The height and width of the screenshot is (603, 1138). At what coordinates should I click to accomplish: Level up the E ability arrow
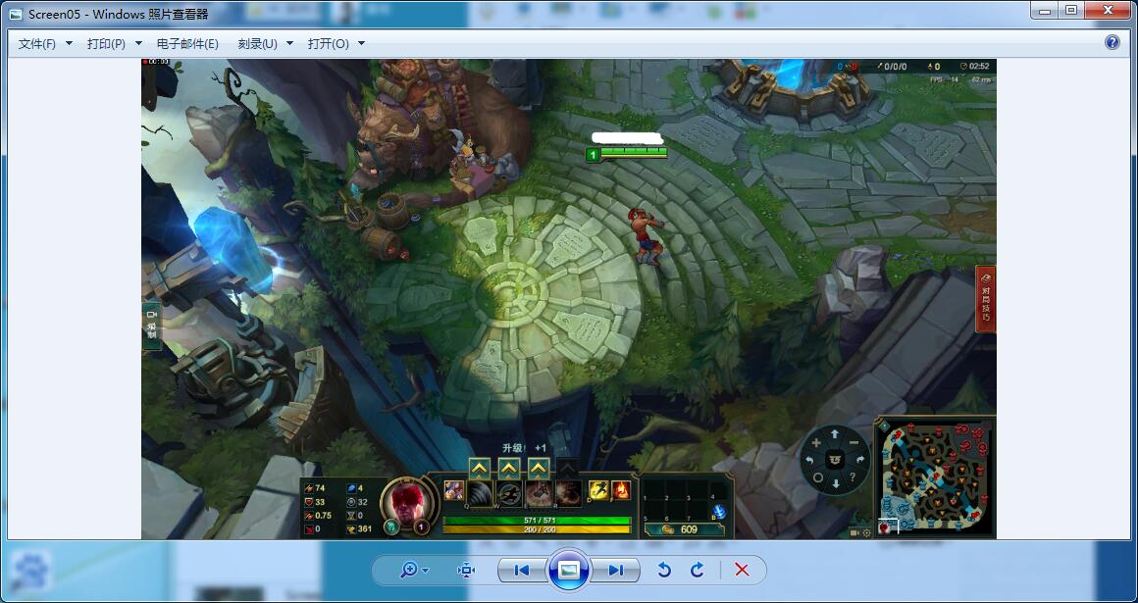(x=538, y=469)
